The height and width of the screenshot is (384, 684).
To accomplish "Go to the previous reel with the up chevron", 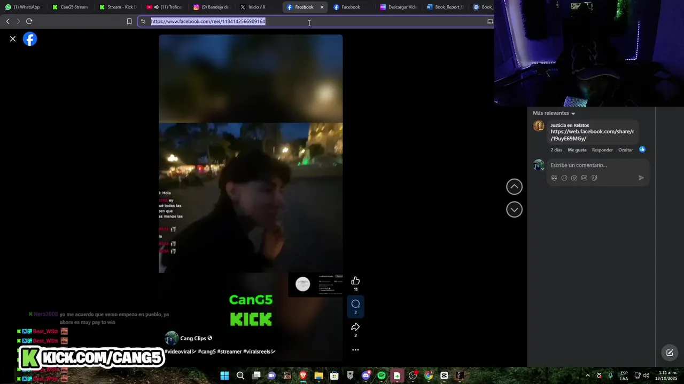I will pos(514,187).
